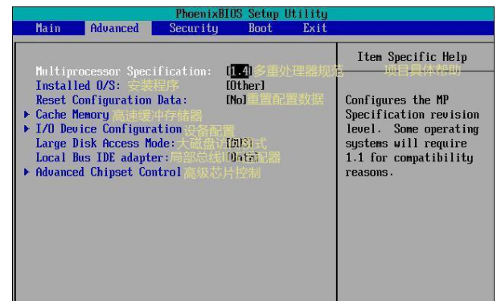
Task: Expand the Cache Memory submenu
Action: point(72,115)
